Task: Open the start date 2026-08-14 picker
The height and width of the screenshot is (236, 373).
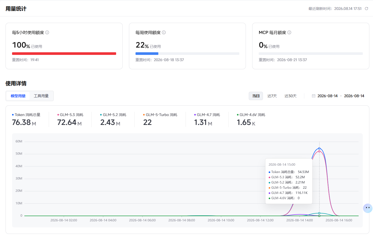Action: click(x=328, y=96)
